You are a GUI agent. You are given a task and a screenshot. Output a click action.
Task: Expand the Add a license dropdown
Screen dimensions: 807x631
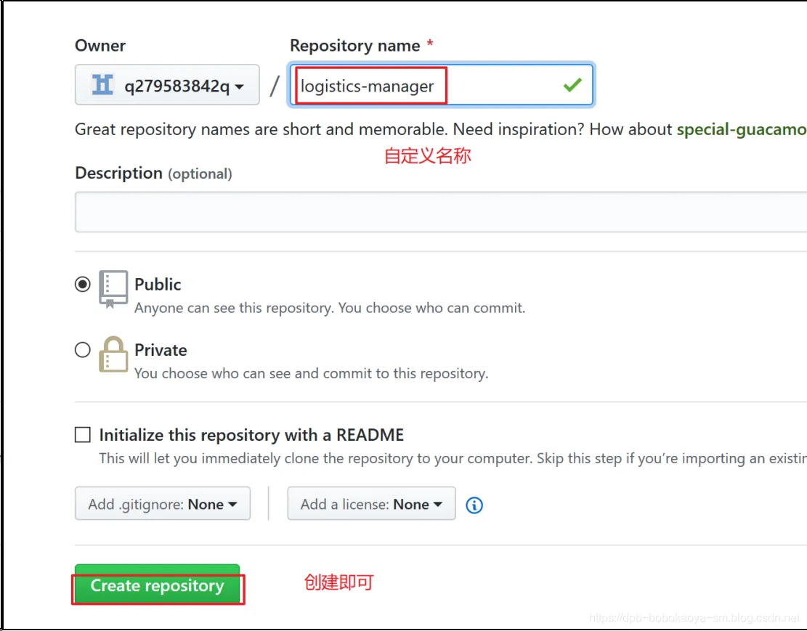[372, 503]
